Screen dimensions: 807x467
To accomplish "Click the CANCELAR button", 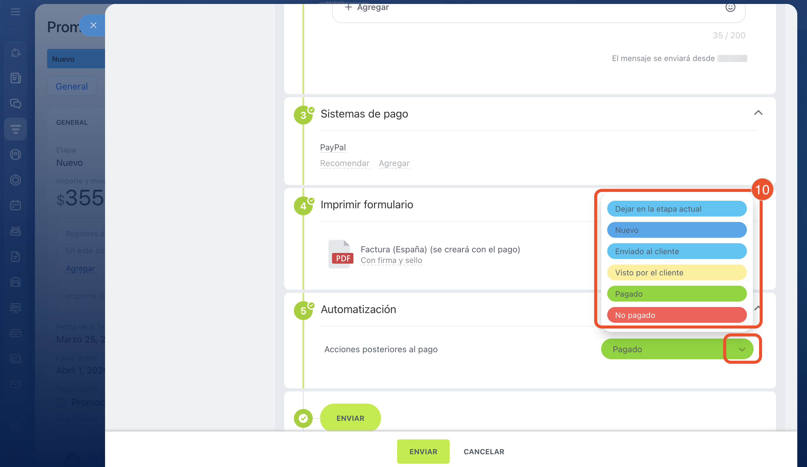I will (x=484, y=451).
